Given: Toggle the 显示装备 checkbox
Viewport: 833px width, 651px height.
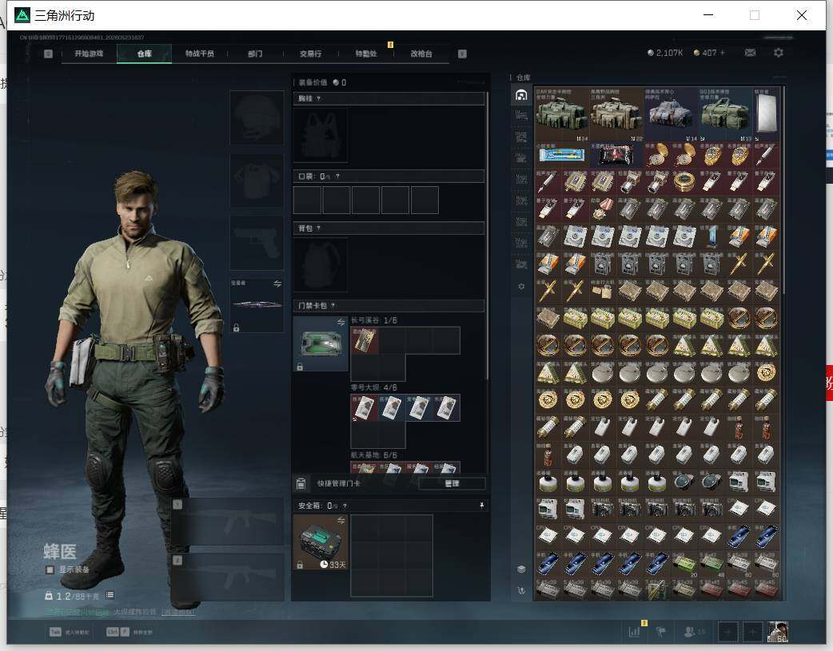Looking at the screenshot, I should click(50, 570).
